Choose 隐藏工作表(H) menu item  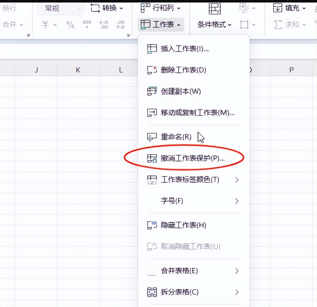(x=183, y=225)
